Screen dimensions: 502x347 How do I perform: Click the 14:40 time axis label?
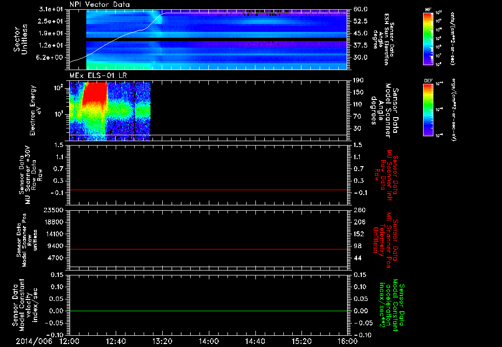click(x=255, y=341)
